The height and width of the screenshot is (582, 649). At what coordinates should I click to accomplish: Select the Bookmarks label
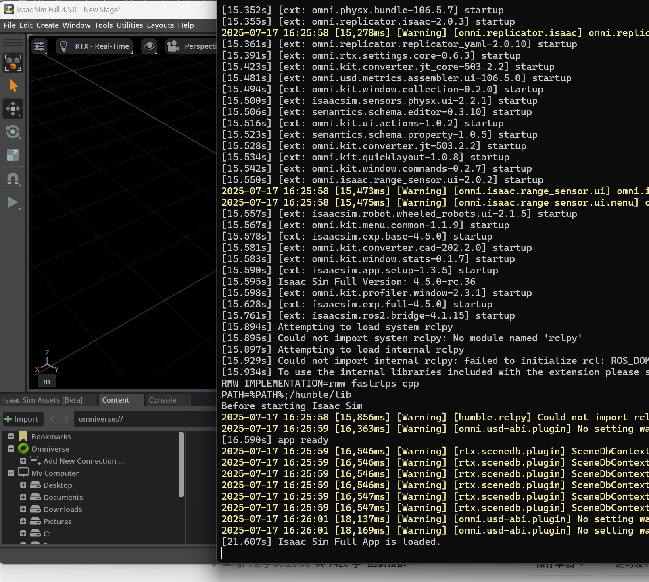coord(51,437)
